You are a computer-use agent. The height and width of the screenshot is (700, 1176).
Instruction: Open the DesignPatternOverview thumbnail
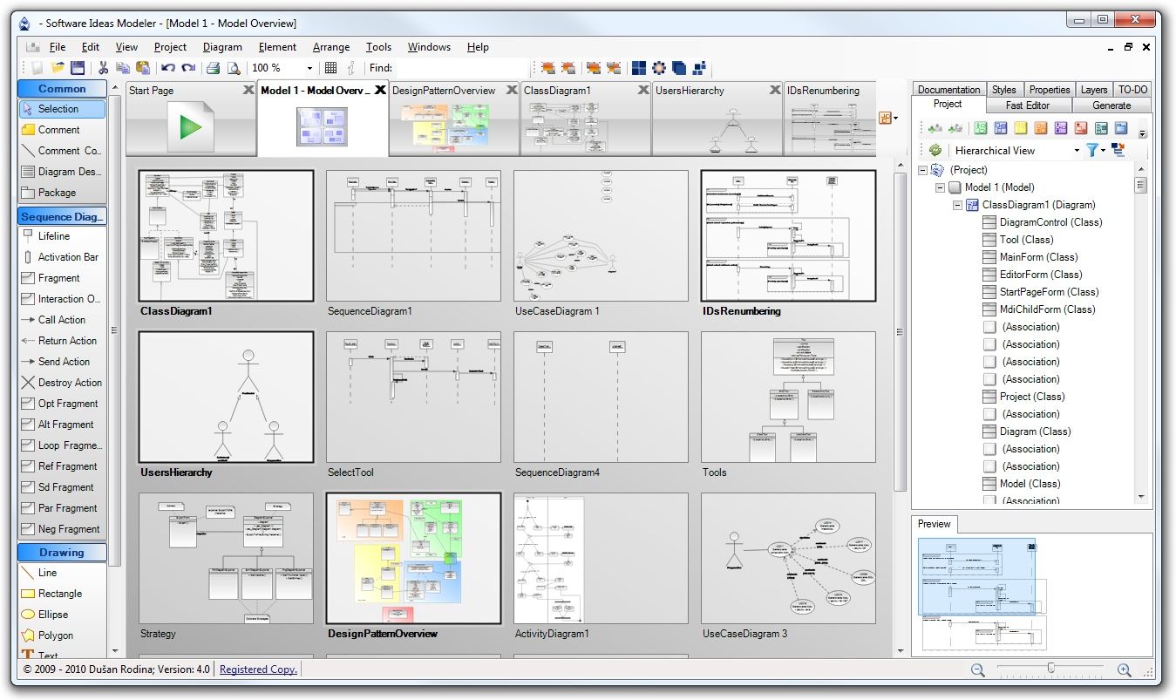(x=413, y=558)
